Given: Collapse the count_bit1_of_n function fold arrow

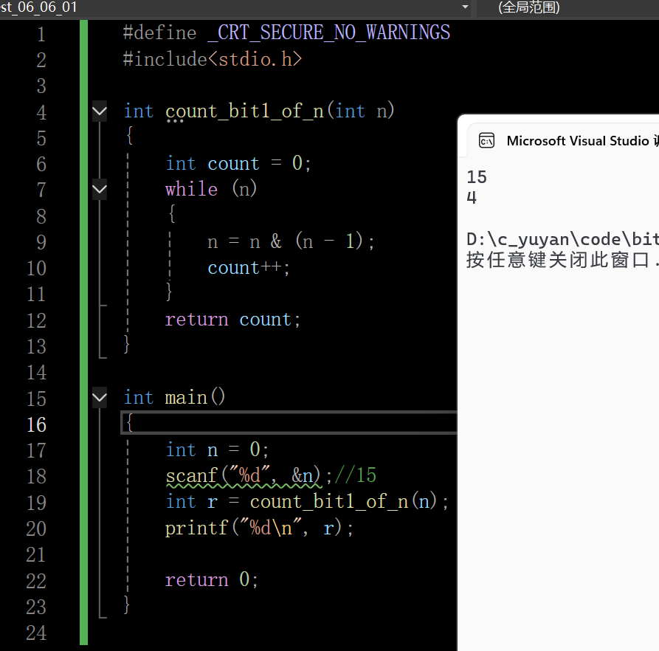Looking at the screenshot, I should point(100,111).
